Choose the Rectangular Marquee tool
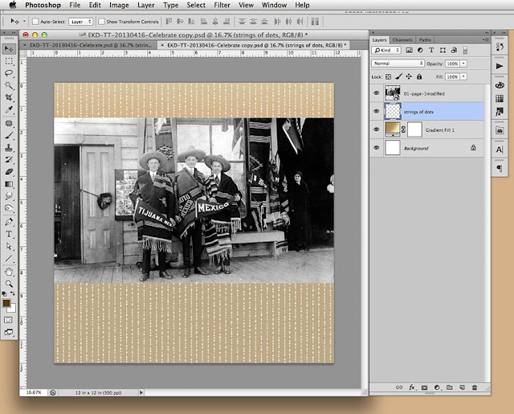The image size is (514, 414). 9,60
